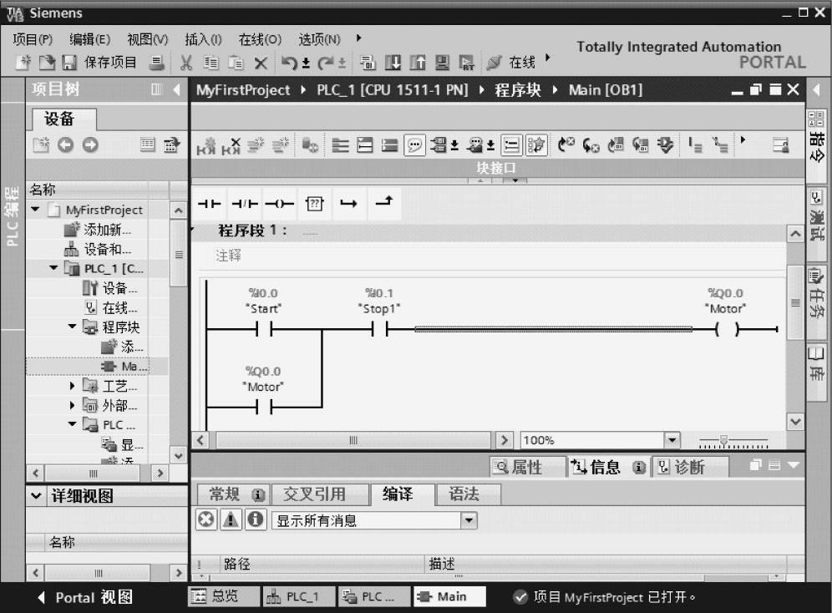Click the compile icon in main toolbar
Viewport: 832px width, 613px height.
click(x=368, y=63)
